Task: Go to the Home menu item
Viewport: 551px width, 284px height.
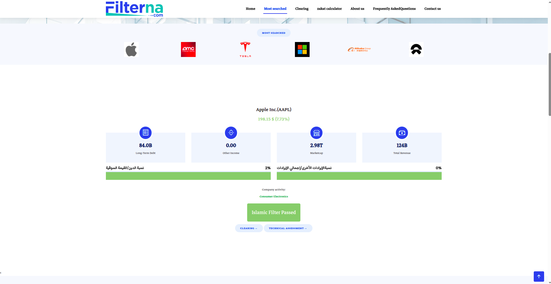Action: pyautogui.click(x=250, y=9)
